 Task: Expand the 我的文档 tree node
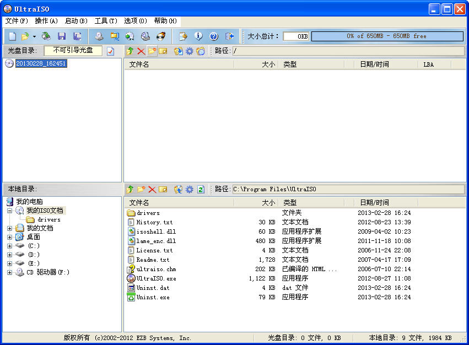[9, 228]
